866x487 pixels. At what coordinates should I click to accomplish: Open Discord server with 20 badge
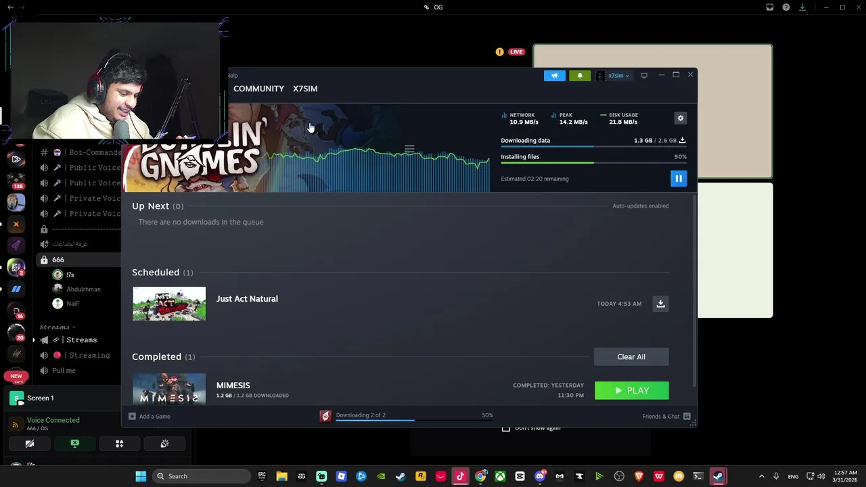(x=16, y=332)
